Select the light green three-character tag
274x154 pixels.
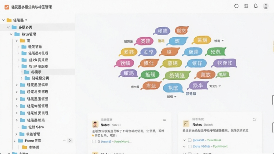click(x=177, y=75)
